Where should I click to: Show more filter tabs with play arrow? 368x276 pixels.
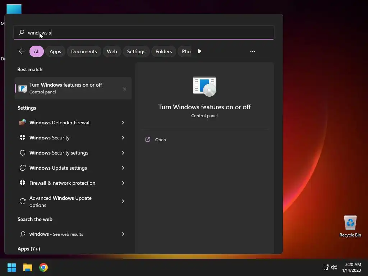click(x=199, y=51)
